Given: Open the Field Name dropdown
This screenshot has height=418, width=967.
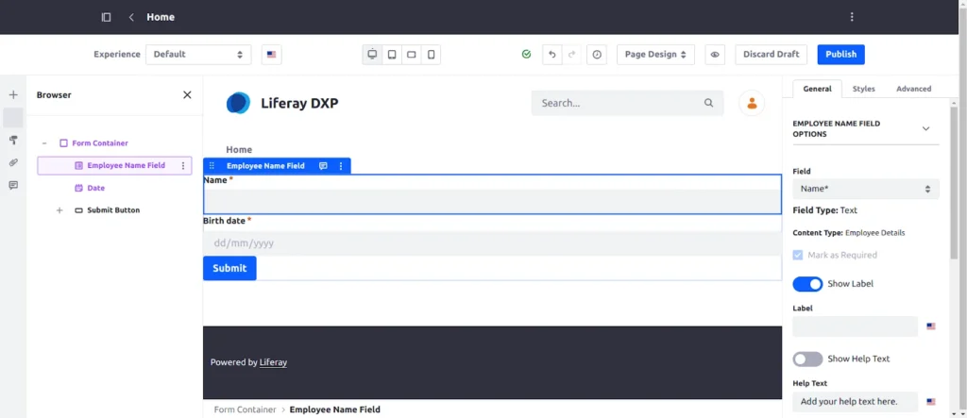Looking at the screenshot, I should point(866,190).
